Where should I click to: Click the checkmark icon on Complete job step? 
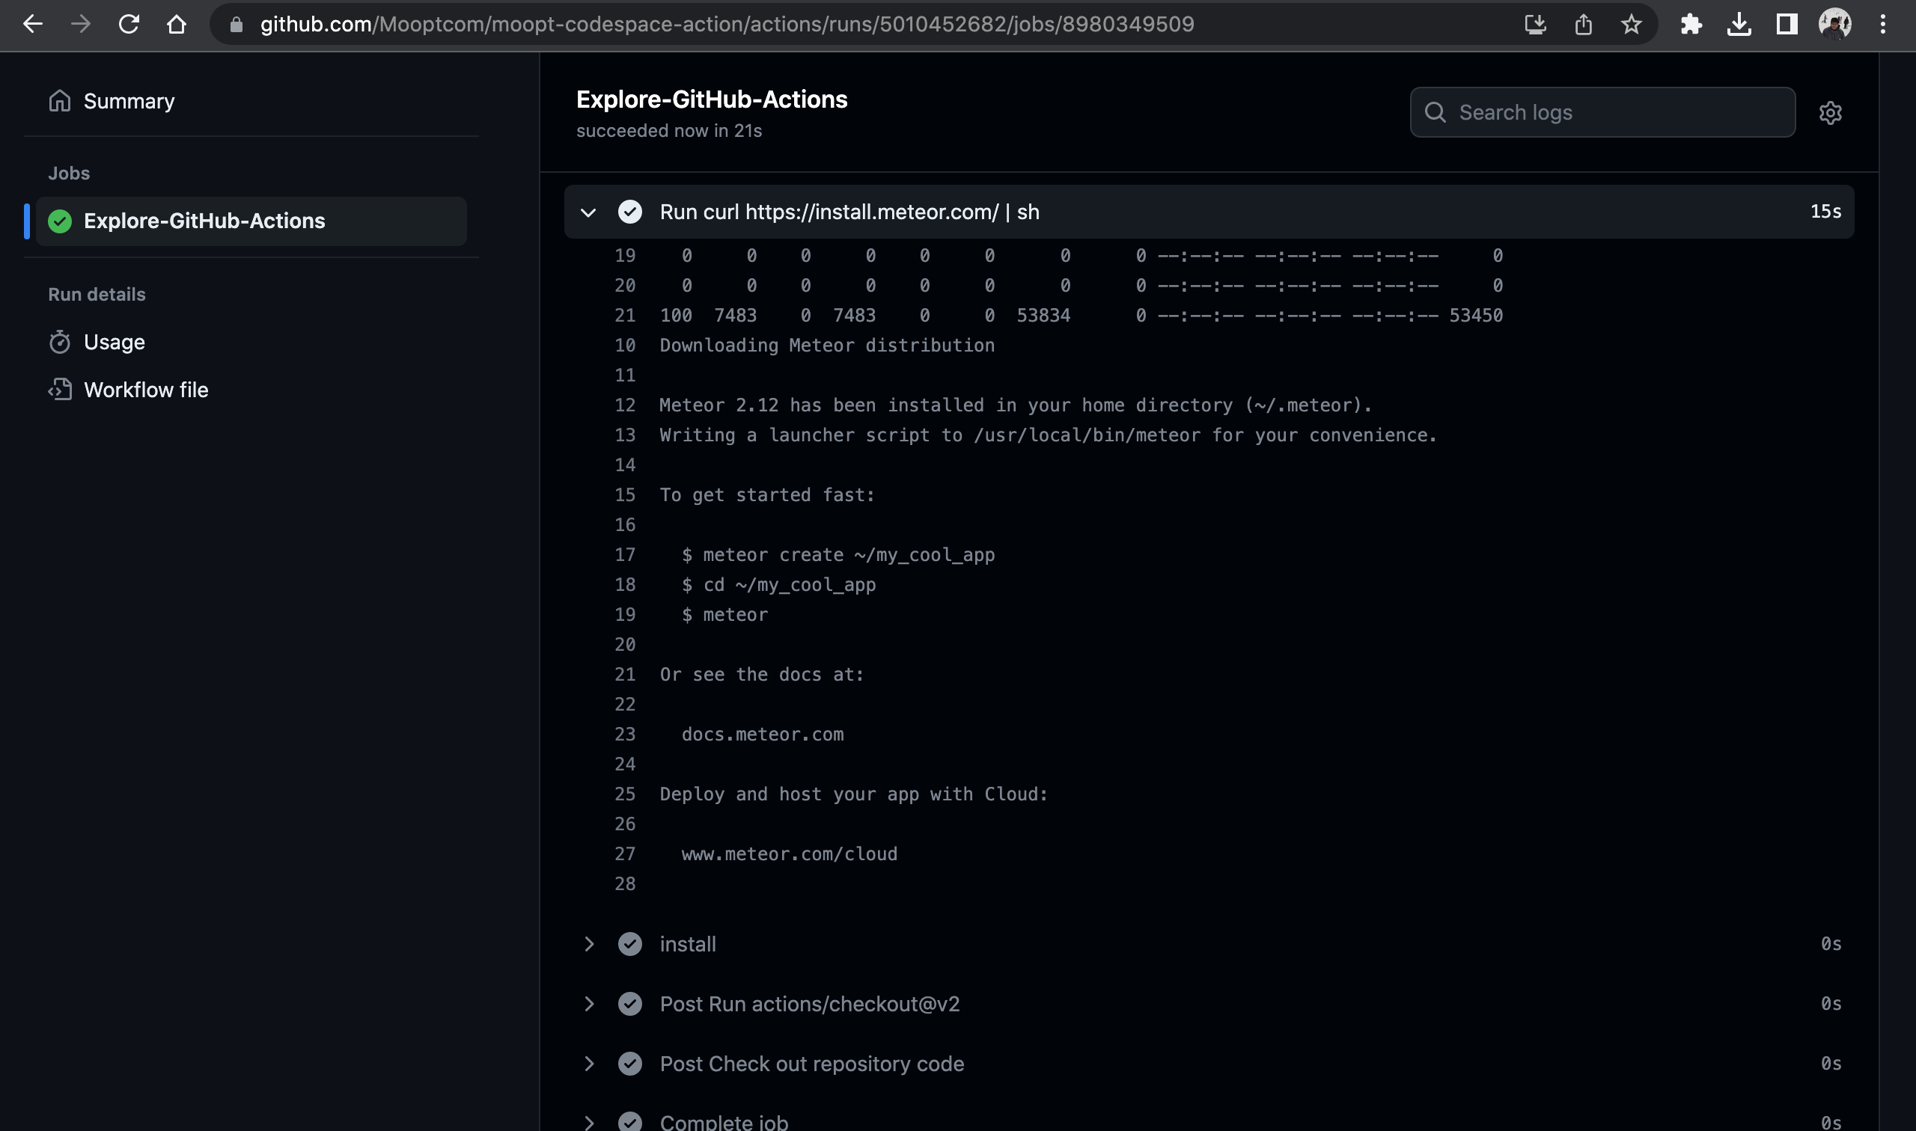pyautogui.click(x=629, y=1121)
